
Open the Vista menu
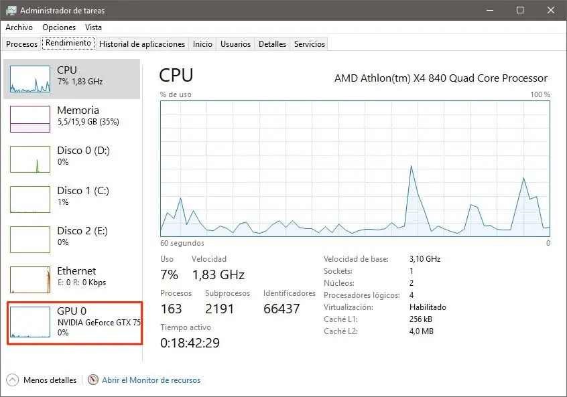click(x=93, y=27)
